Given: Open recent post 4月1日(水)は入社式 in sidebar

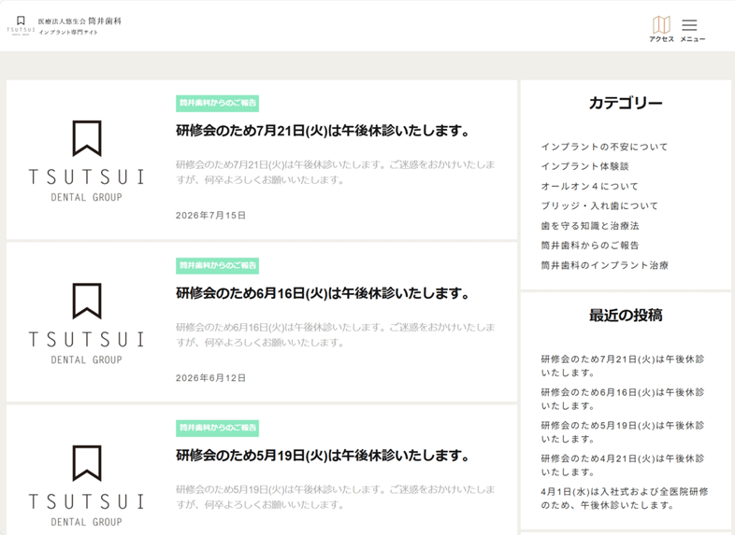Looking at the screenshot, I should pos(625,499).
